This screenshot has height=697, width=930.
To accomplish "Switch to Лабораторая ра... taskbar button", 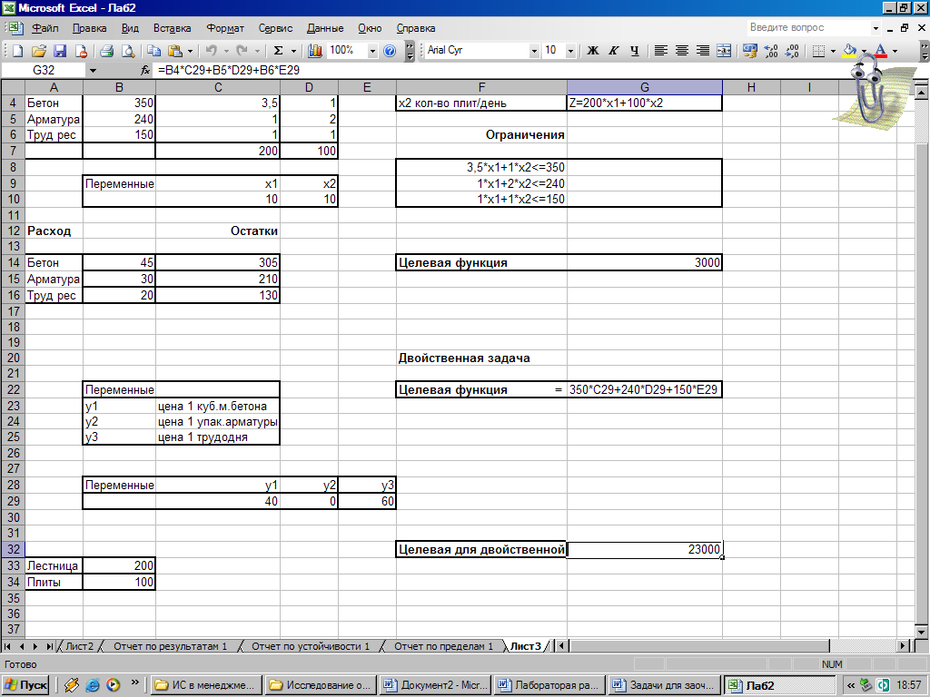I will (549, 684).
